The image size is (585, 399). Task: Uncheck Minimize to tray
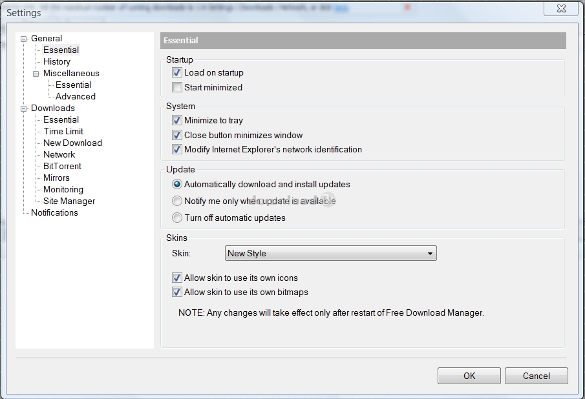coord(176,120)
